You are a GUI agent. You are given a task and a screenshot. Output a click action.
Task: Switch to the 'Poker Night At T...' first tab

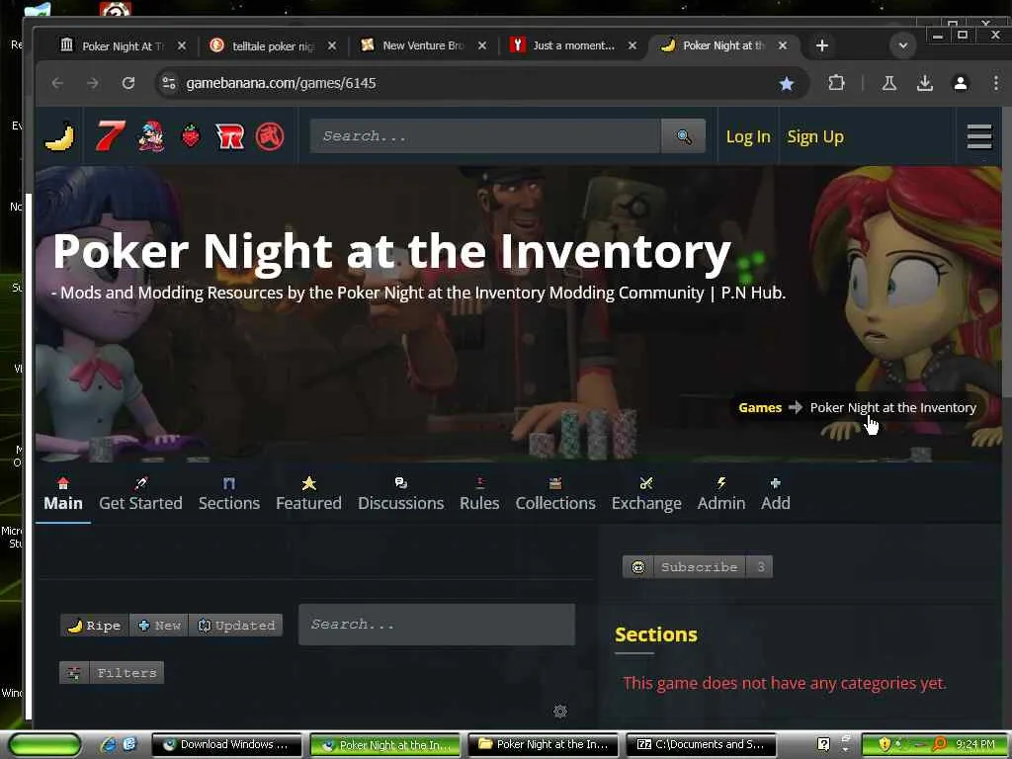coord(122,45)
